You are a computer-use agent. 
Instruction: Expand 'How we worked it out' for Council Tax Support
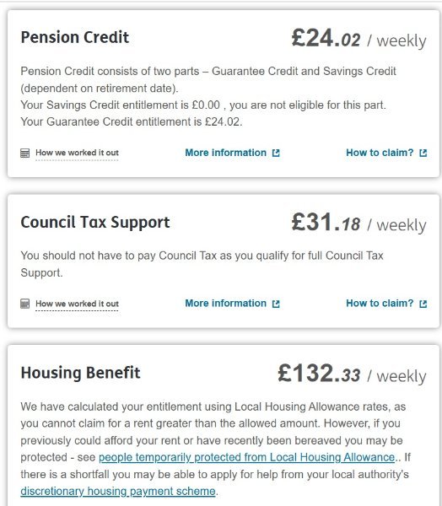(77, 304)
